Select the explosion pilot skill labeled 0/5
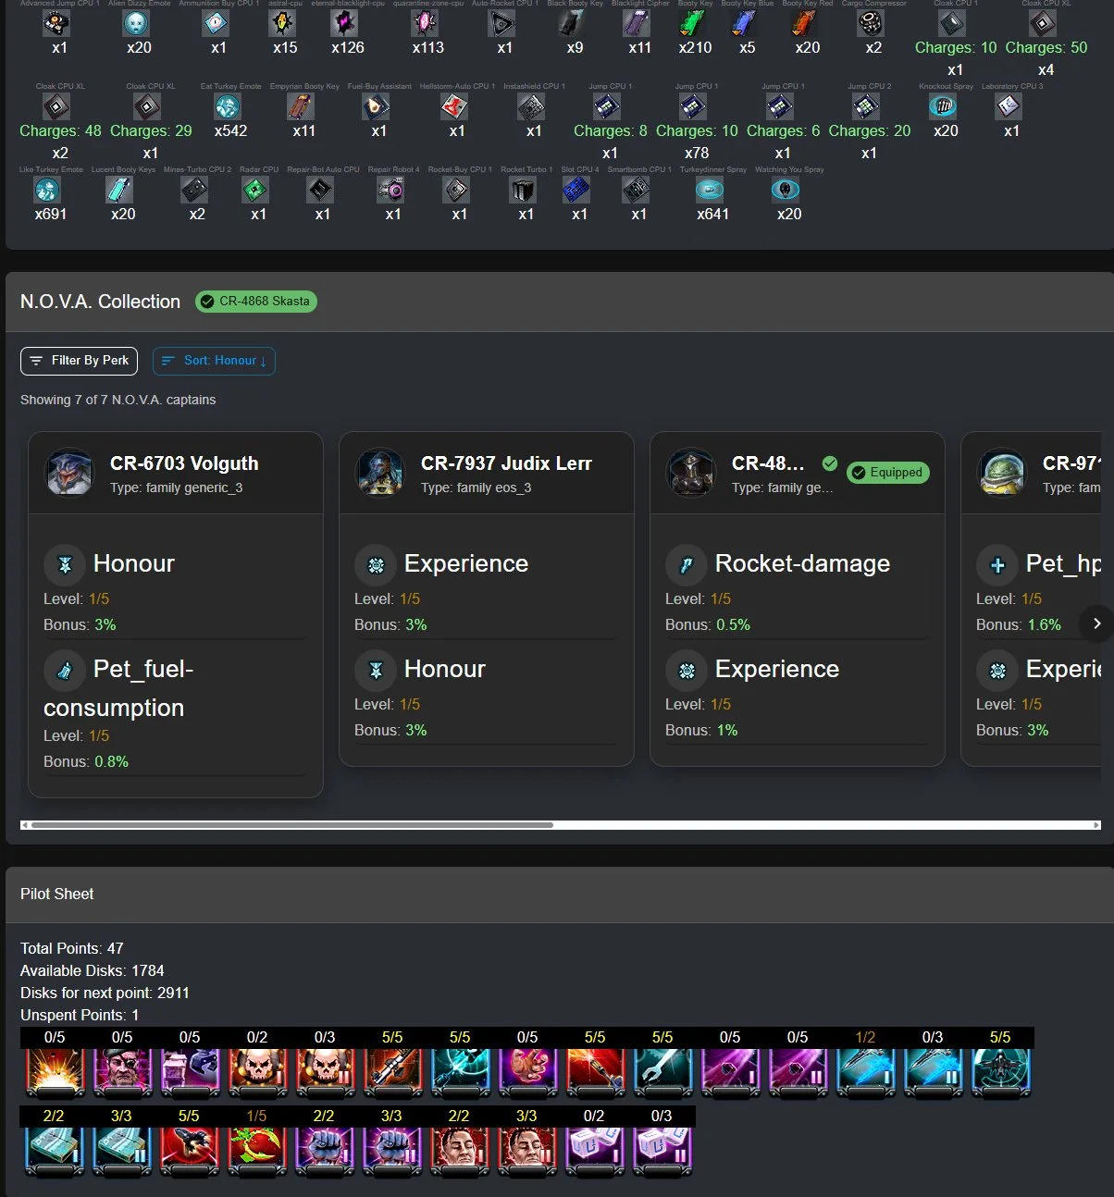 tap(55, 1072)
